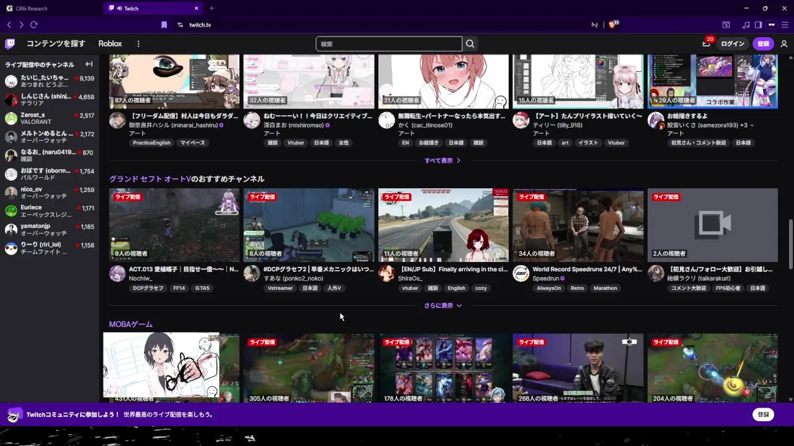Open the 【EN/JP Sub】Finally arriving stream title

click(x=453, y=269)
